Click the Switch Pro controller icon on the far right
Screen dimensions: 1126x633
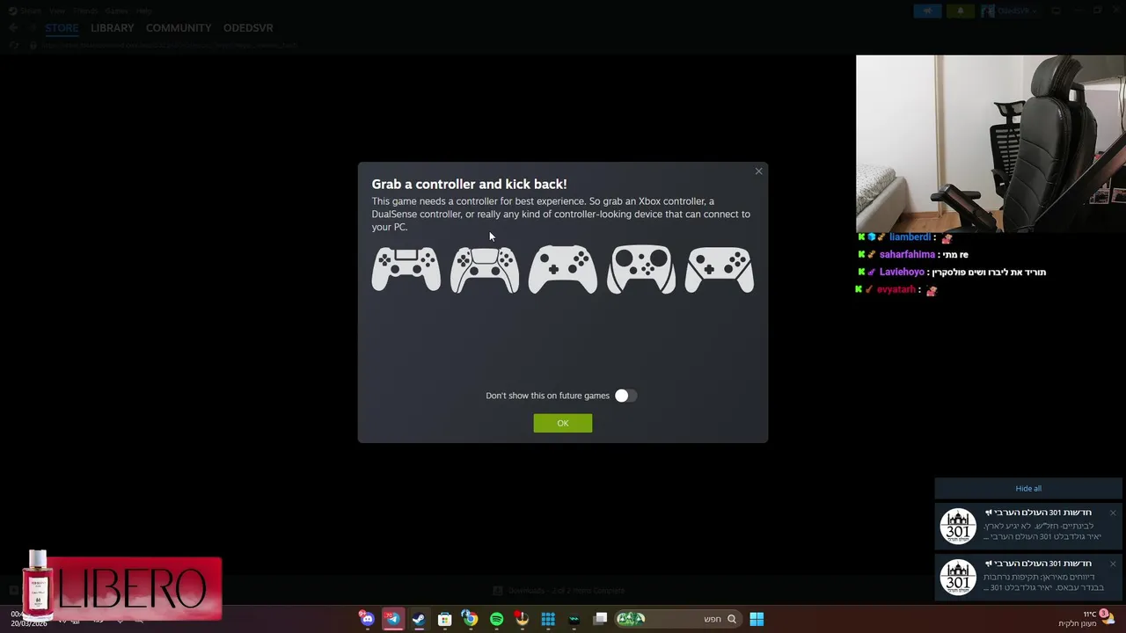coord(720,268)
